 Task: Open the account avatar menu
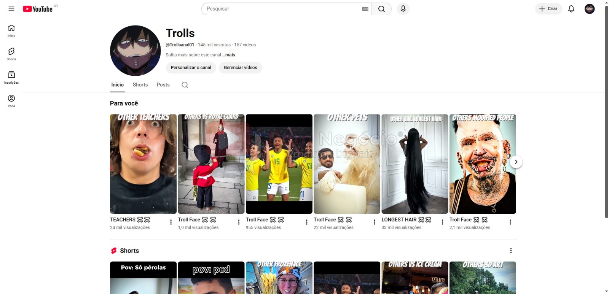click(x=589, y=9)
